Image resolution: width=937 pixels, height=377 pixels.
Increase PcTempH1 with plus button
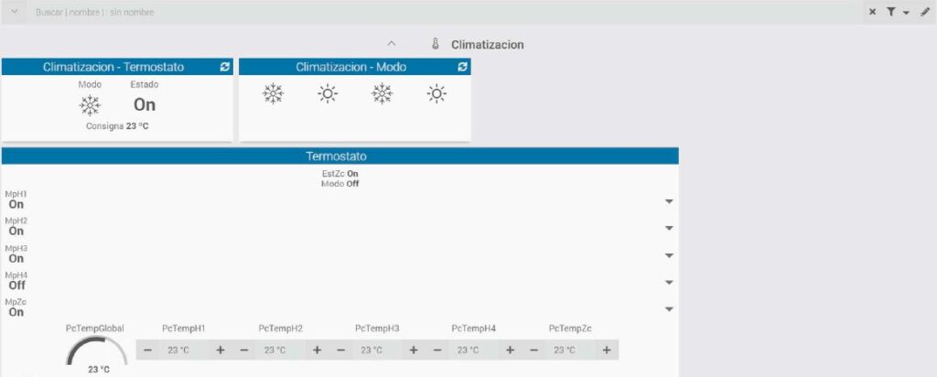221,350
